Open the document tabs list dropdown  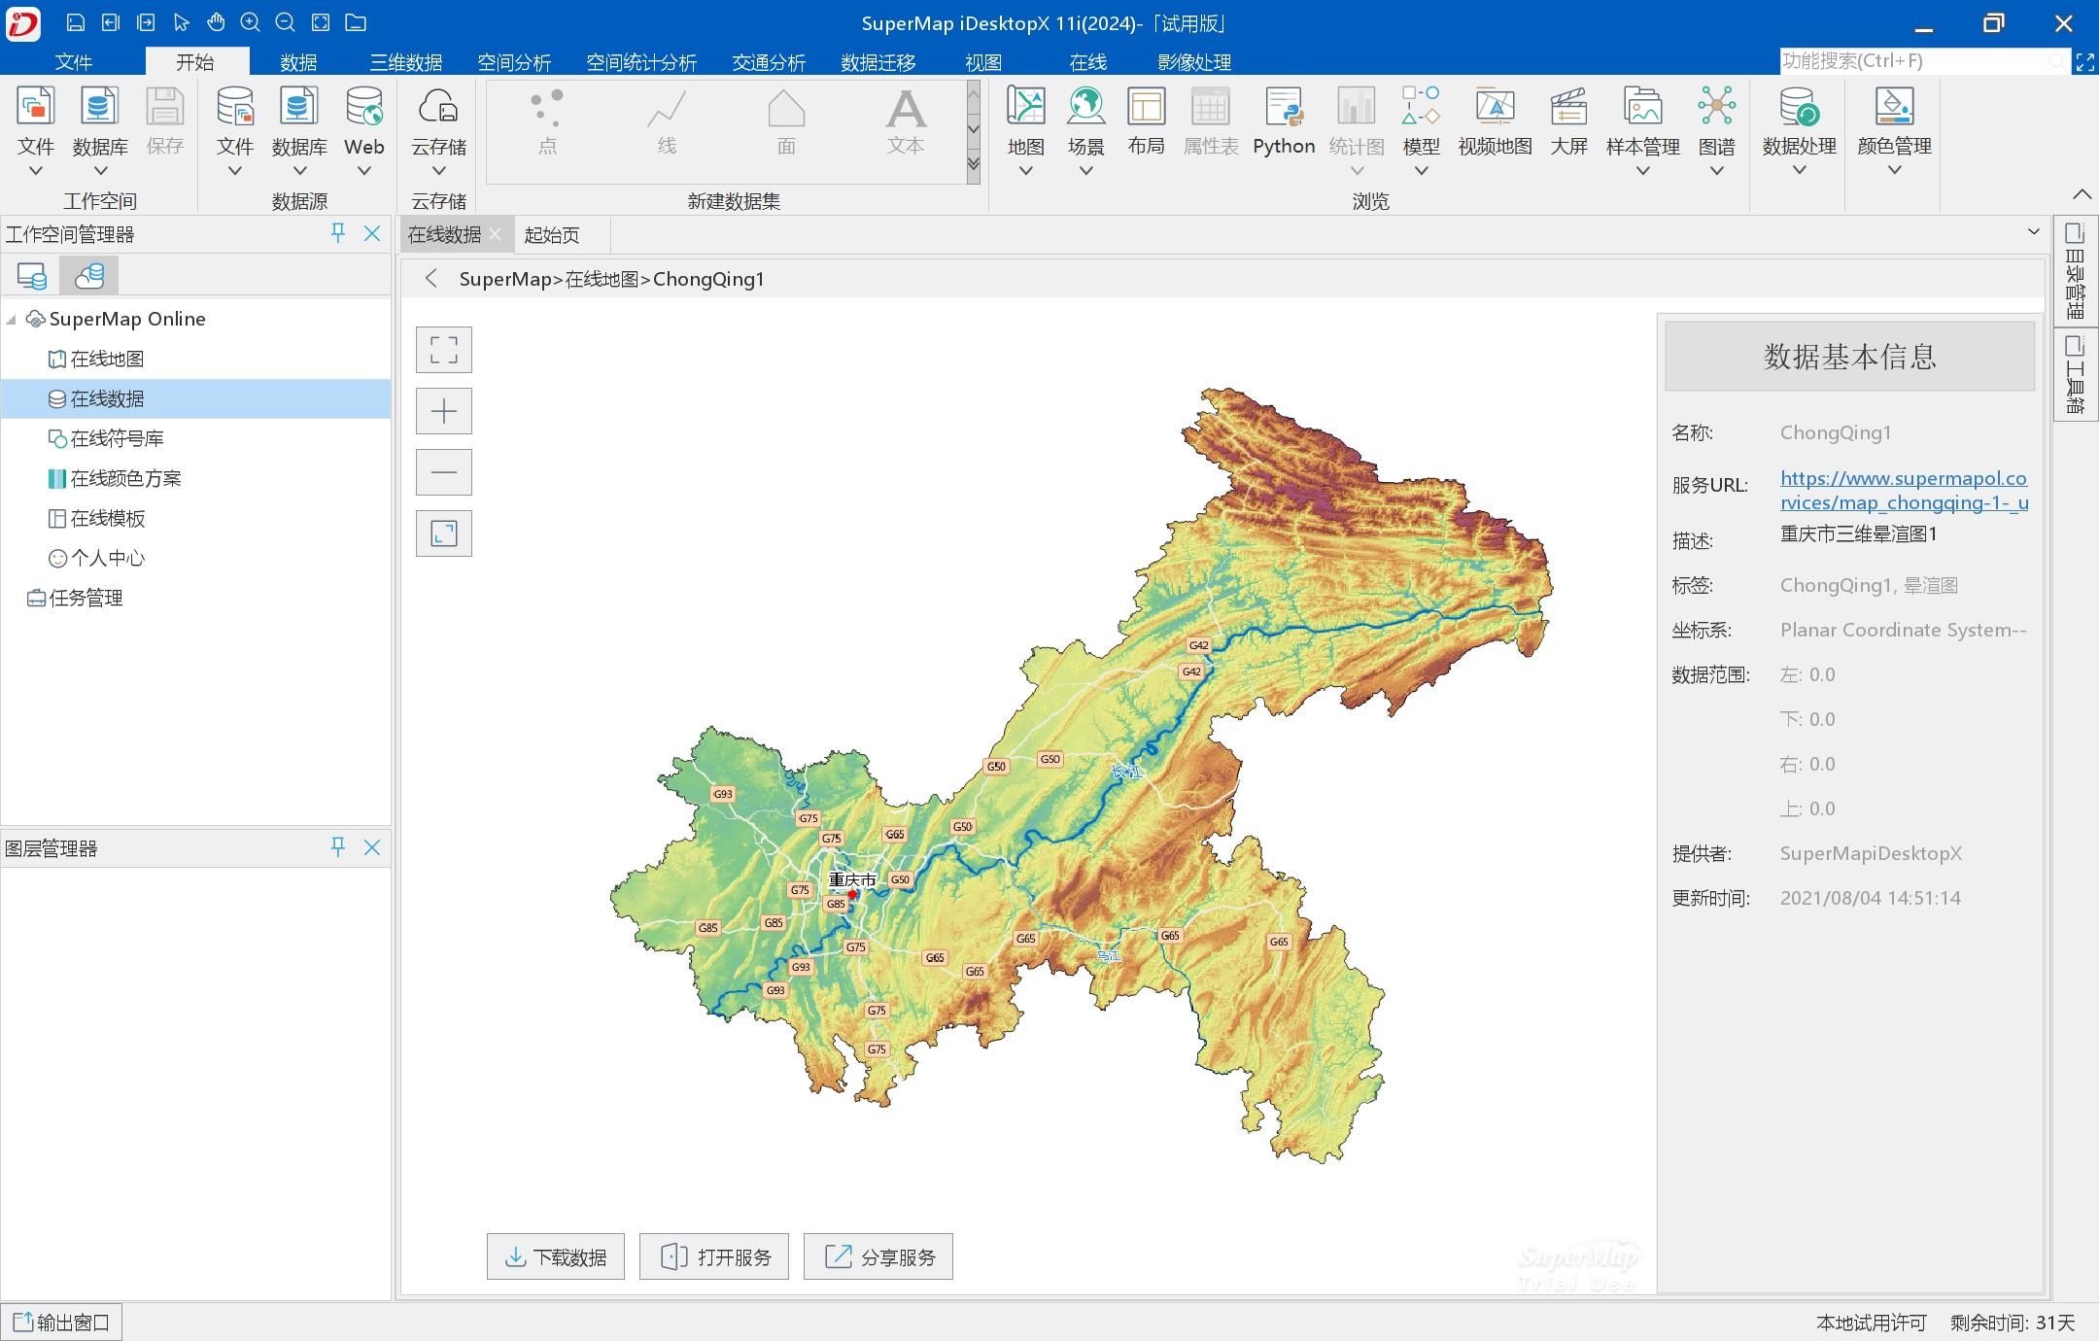[2033, 232]
